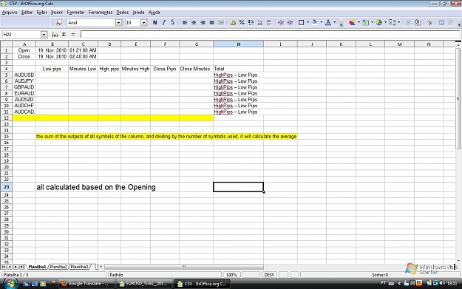Open the Inserir menu
Viewport: 462px width, 289px height.
point(57,13)
